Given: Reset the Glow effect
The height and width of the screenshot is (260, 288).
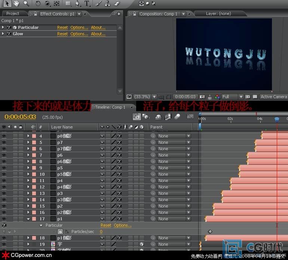Looking at the screenshot, I should tap(62, 34).
